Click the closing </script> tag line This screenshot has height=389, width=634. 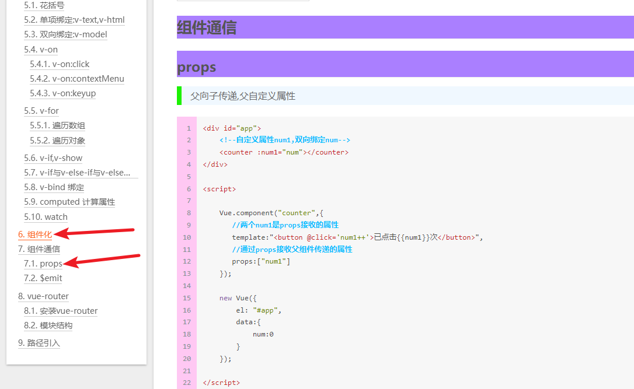coord(222,383)
